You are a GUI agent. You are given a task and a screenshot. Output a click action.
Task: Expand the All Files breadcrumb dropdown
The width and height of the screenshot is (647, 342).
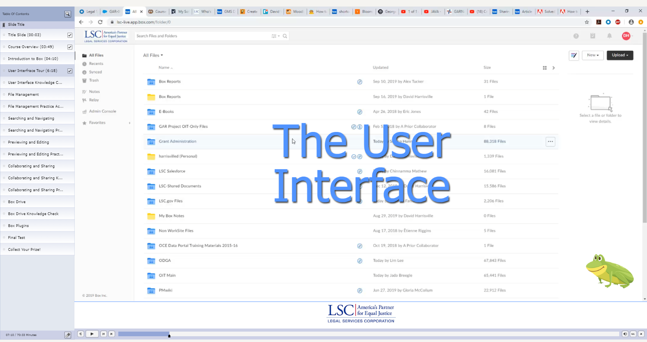[153, 55]
